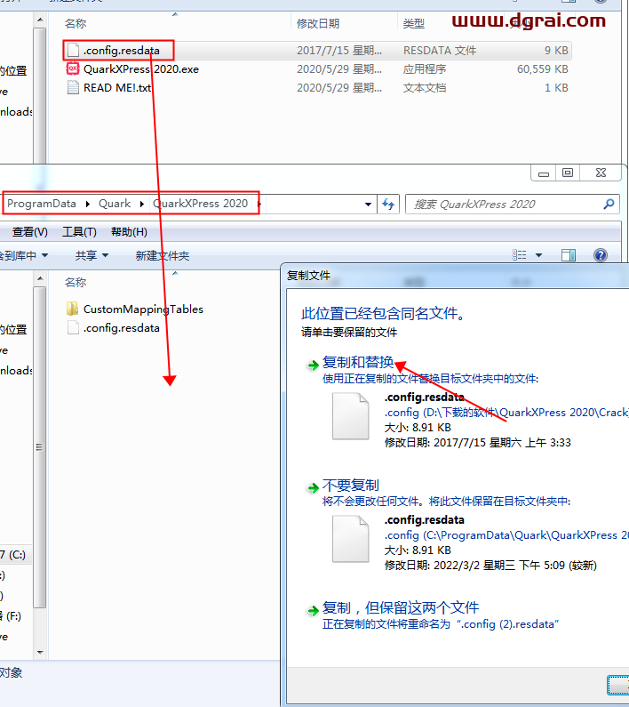Choose 复制和替换 option
This screenshot has width=629, height=707.
358,362
